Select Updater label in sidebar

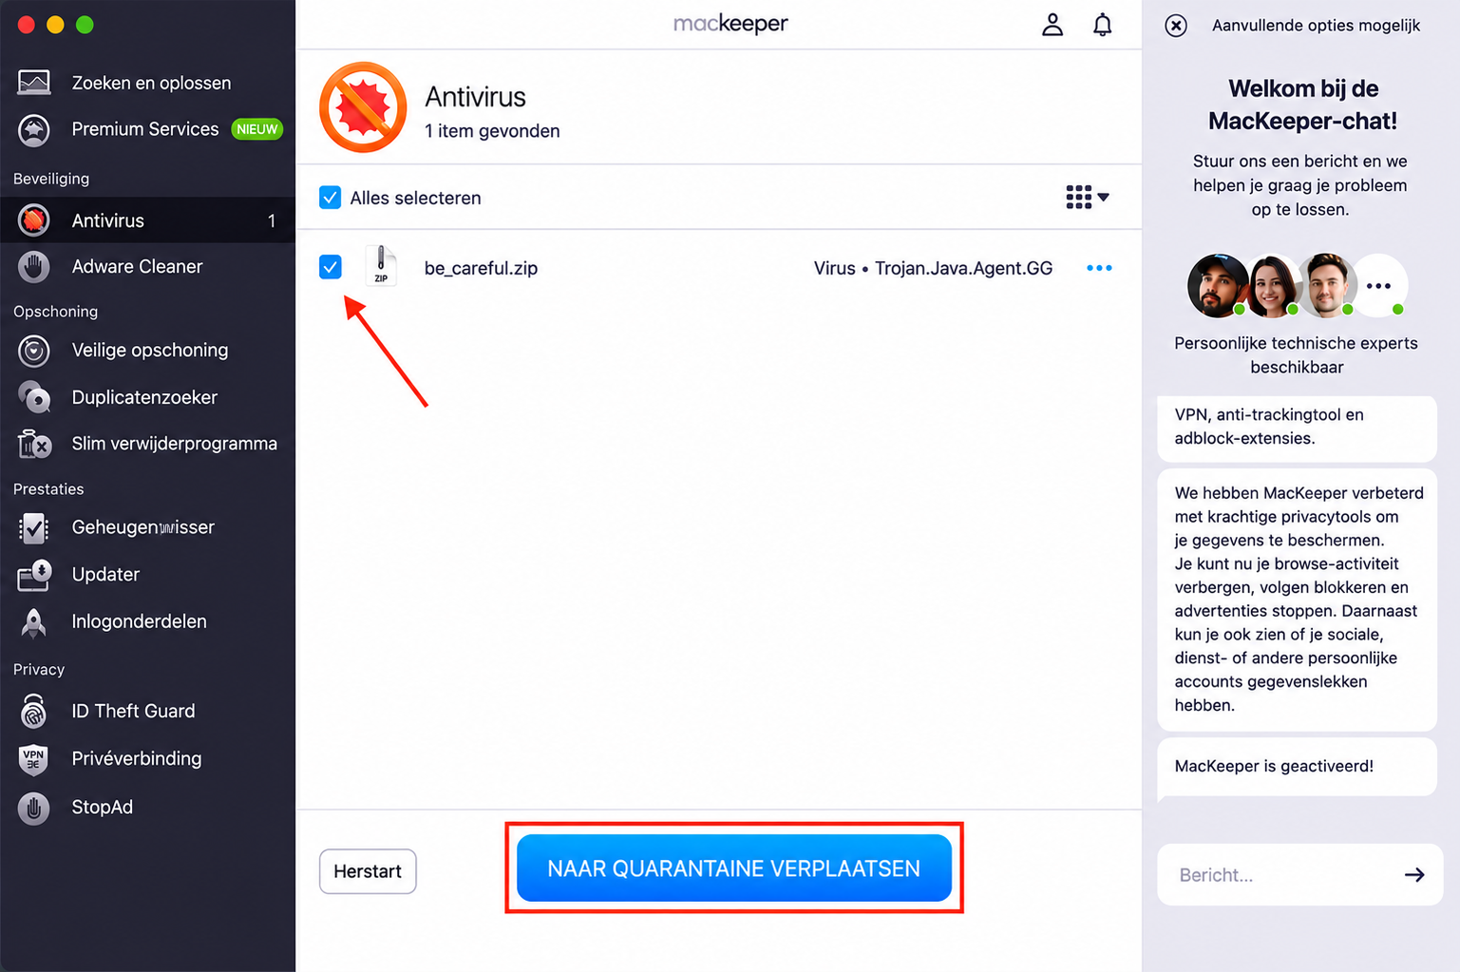105,574
